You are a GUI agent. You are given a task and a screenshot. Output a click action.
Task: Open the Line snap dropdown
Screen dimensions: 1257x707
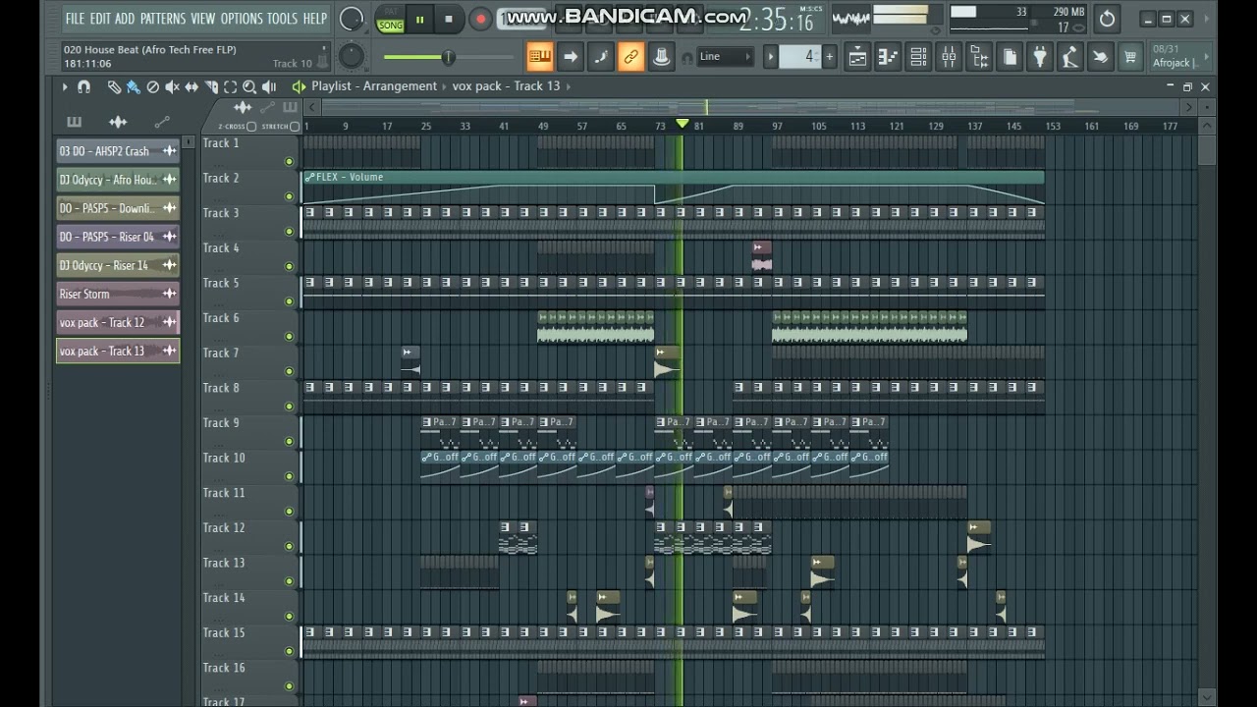click(x=725, y=57)
